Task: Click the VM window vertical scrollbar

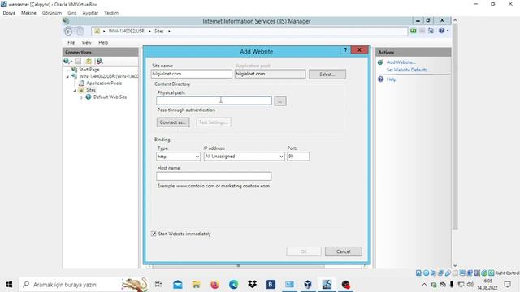Action: [x=455, y=126]
